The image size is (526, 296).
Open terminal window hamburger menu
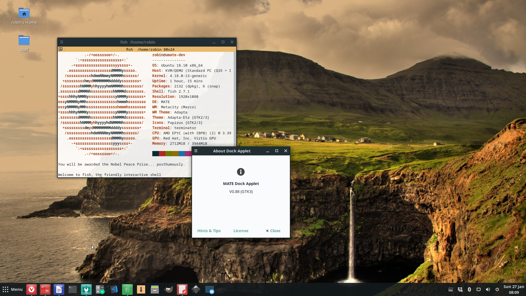point(62,42)
